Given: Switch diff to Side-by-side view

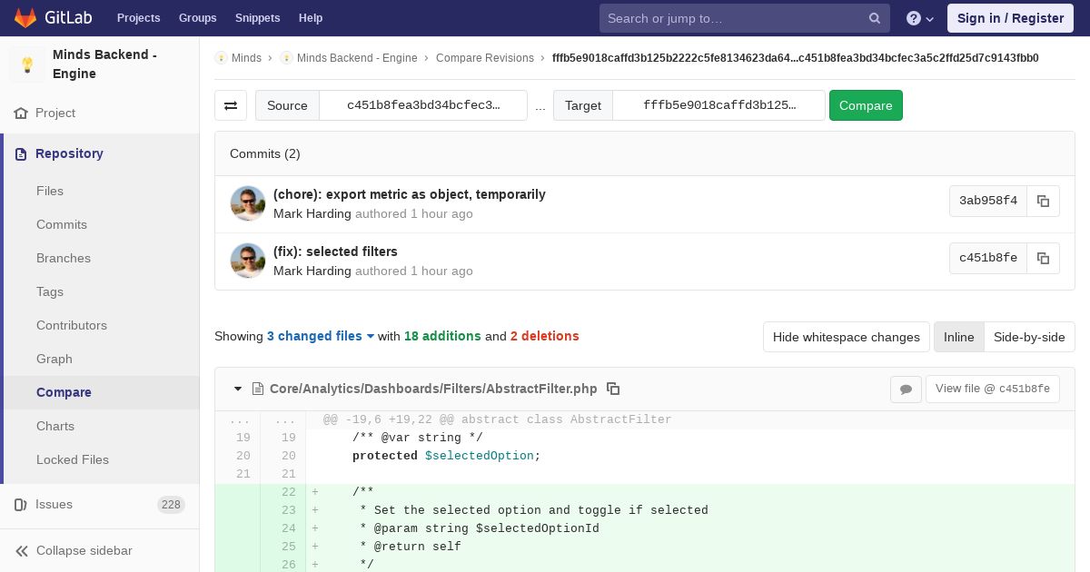Looking at the screenshot, I should [x=1029, y=337].
